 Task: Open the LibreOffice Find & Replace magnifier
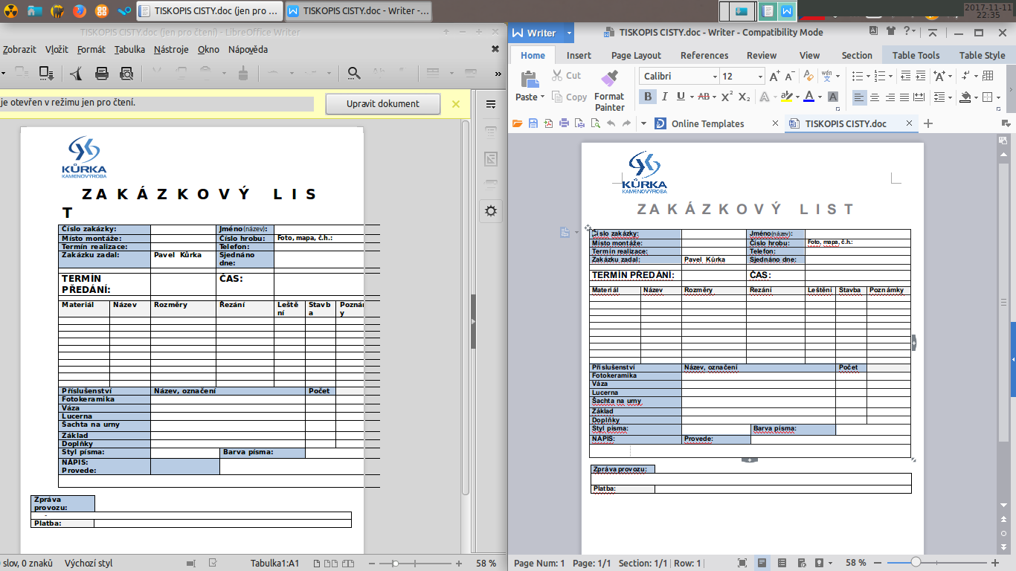[x=355, y=73]
